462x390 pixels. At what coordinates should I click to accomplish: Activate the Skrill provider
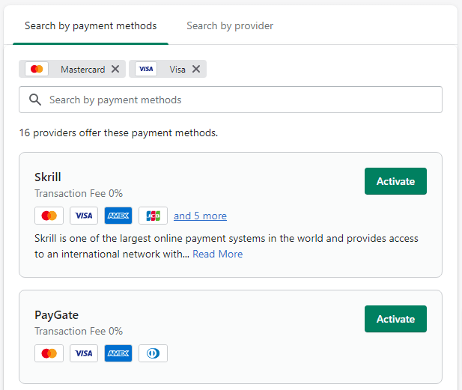point(395,181)
